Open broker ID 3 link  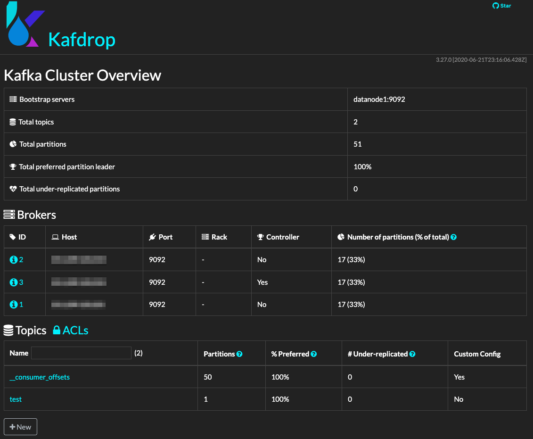[x=21, y=282]
